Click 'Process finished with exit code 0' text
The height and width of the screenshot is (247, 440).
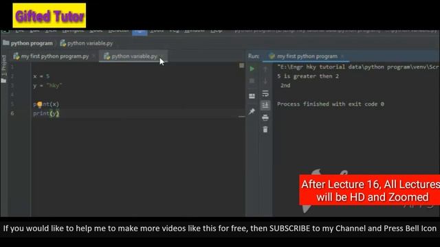(x=331, y=104)
